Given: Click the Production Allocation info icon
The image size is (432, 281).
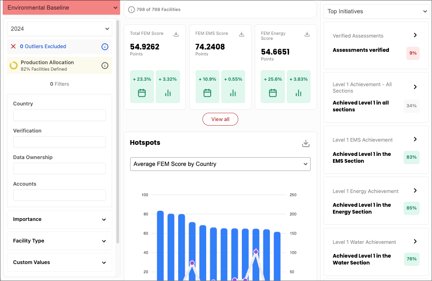Looking at the screenshot, I should [105, 66].
